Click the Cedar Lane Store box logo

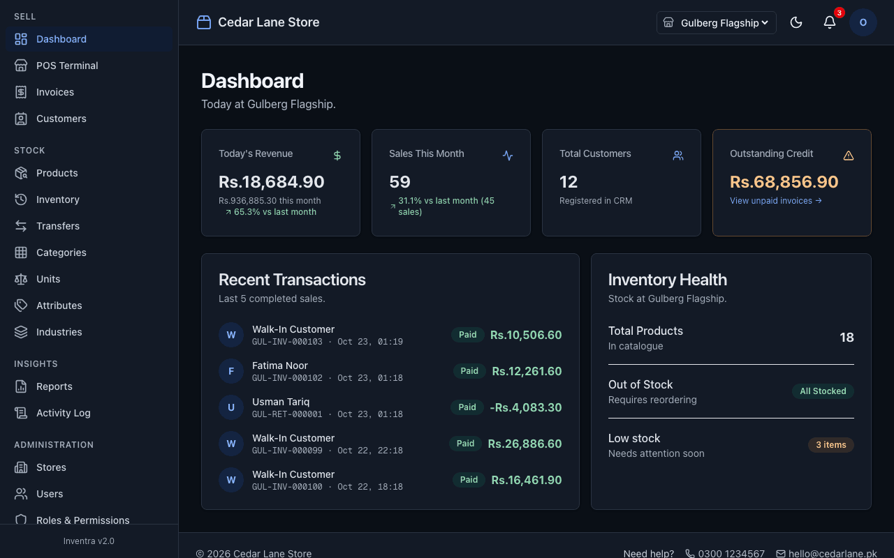[204, 22]
